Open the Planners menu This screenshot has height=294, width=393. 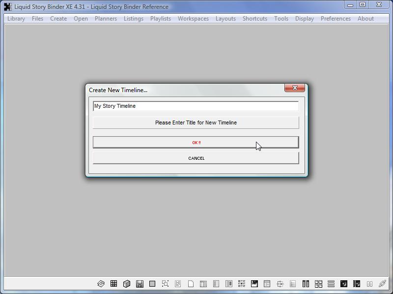(106, 19)
